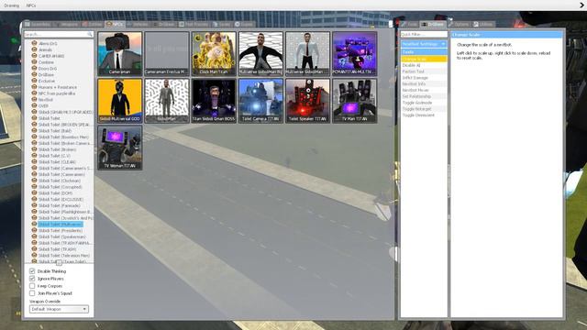This screenshot has height=330, width=587.
Task: Select the Toggle Notarget tool
Action: 424,109
